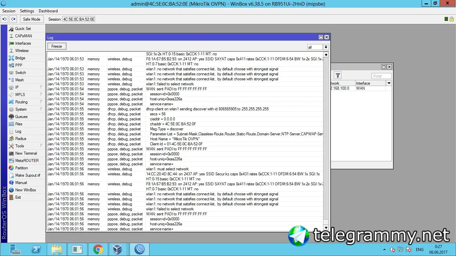Open Windows PowerShell from the taskbar

pos(36,249)
